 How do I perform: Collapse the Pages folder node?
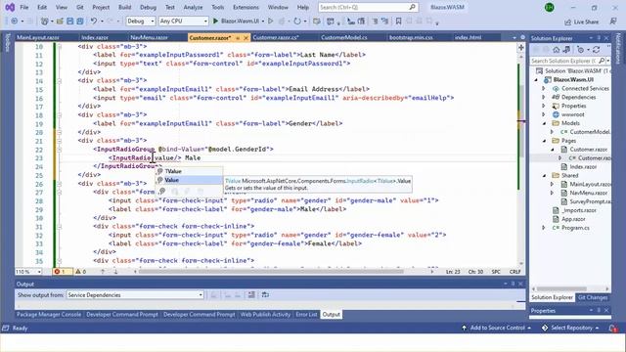(544, 141)
